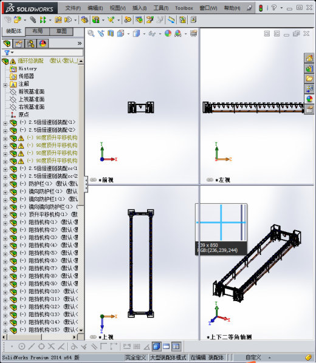The width and height of the screenshot is (316, 363).
Task: Click the View Orientation icon
Action: (120, 33)
